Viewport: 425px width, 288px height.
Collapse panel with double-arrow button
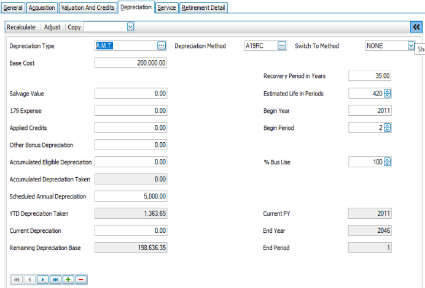pos(416,27)
